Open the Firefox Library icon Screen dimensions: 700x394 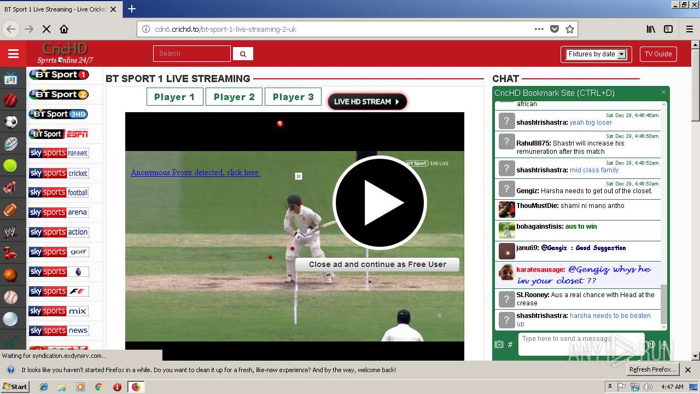(651, 29)
